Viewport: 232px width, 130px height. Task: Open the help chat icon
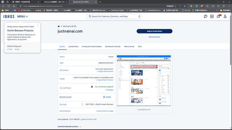pos(205,16)
